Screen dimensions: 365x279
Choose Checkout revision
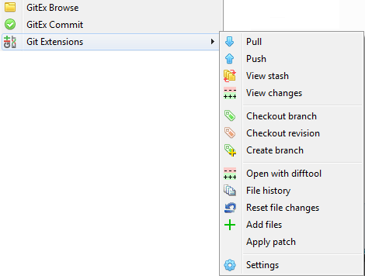coord(292,133)
